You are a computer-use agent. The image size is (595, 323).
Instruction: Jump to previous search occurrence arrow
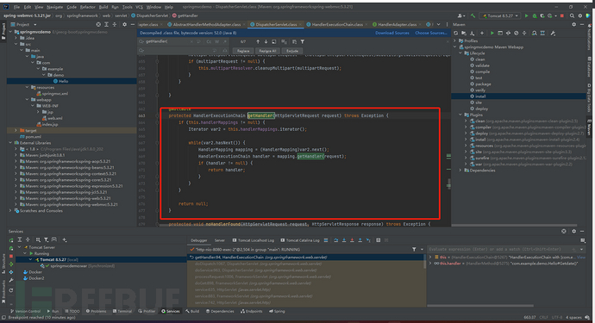[x=258, y=41]
